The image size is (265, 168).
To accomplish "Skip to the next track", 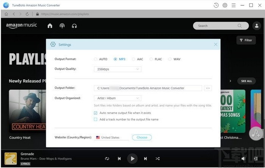I will [145, 159].
